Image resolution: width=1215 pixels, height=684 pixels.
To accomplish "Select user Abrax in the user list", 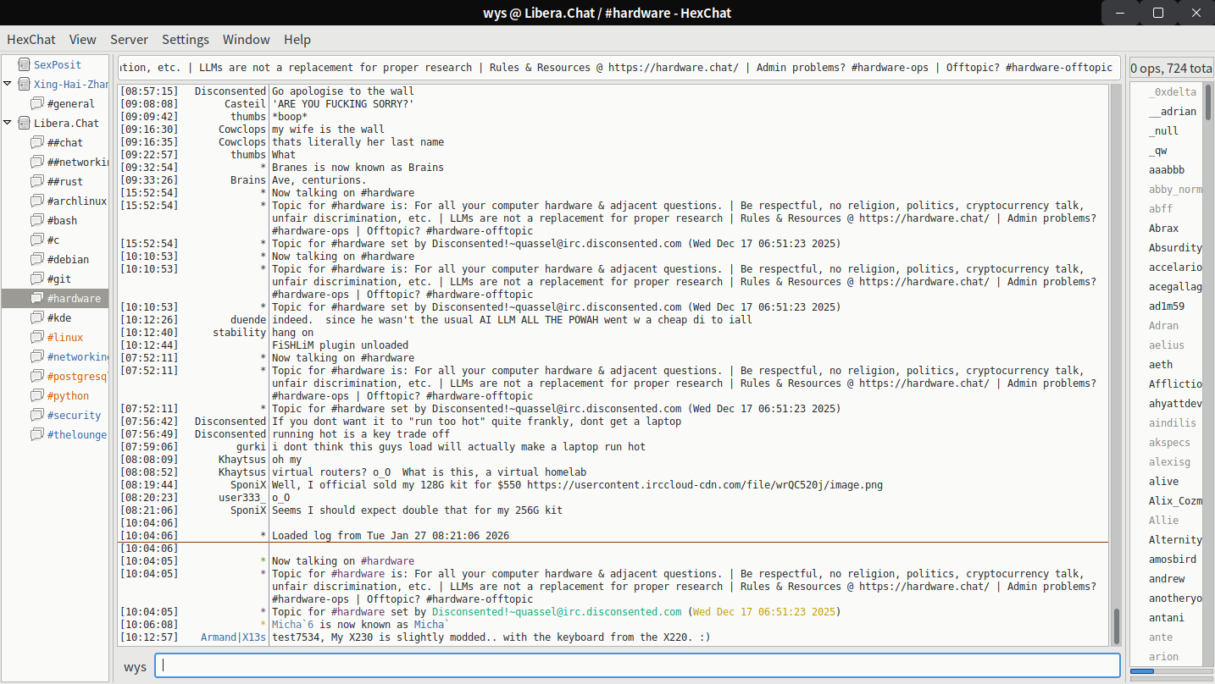I will 1163,229.
